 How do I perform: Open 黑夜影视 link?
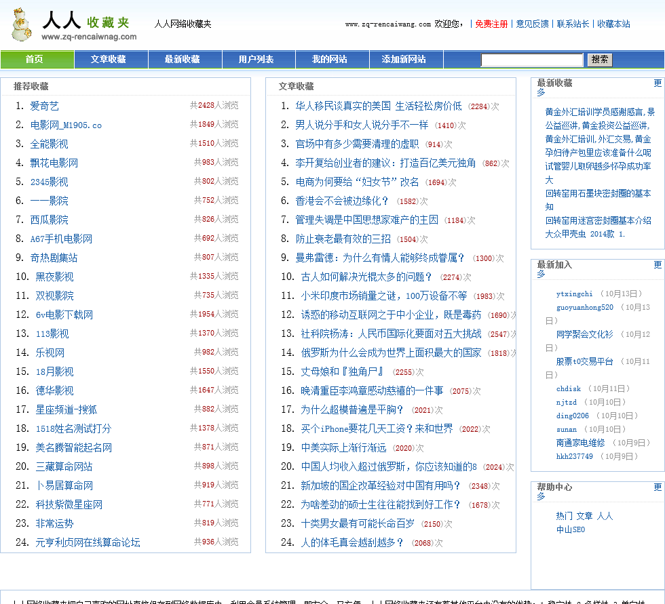[x=54, y=277]
